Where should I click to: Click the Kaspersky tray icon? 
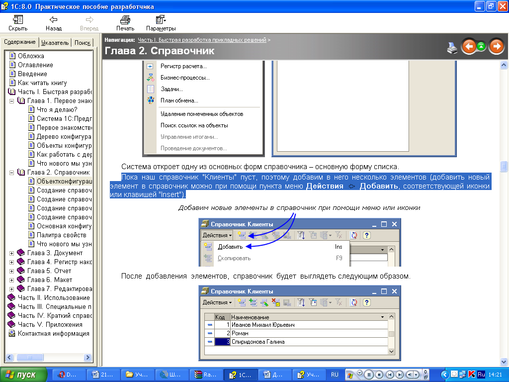(x=472, y=375)
